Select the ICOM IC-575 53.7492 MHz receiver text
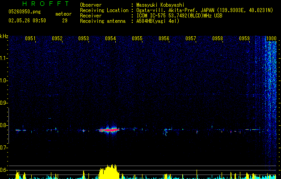Image resolution: width=281 pixels, height=179 pixels. [x=179, y=16]
